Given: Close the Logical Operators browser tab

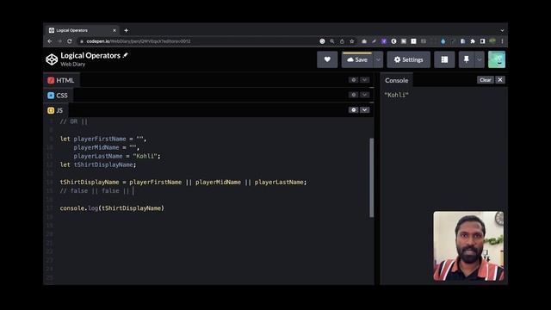Looking at the screenshot, I should click(x=115, y=31).
